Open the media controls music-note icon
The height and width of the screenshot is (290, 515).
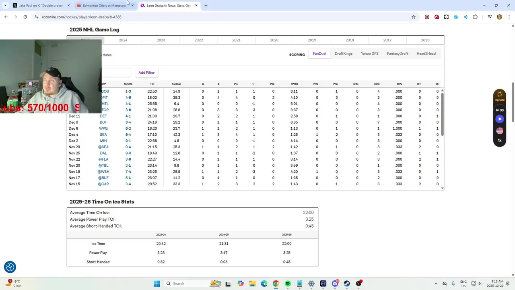pos(490,17)
